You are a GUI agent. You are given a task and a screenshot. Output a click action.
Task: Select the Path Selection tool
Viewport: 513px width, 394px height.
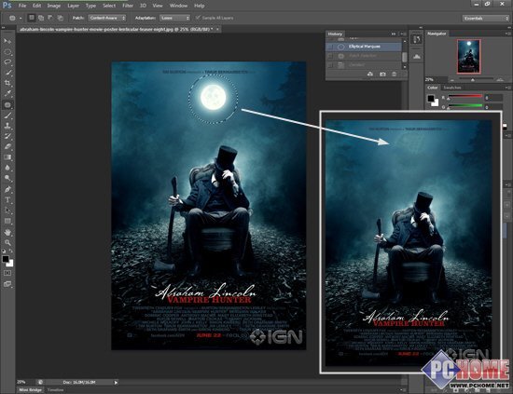[7, 211]
